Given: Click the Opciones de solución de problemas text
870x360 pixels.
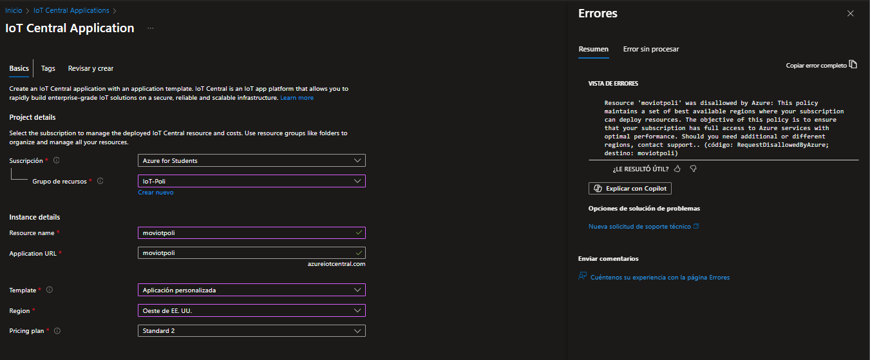Looking at the screenshot, I should click(x=644, y=209).
